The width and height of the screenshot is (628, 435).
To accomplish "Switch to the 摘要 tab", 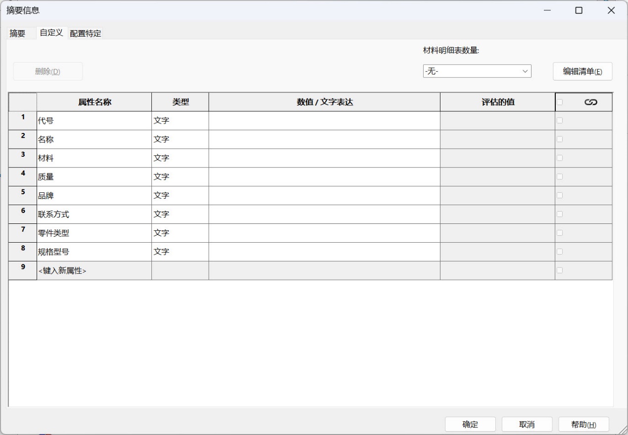I will [18, 34].
